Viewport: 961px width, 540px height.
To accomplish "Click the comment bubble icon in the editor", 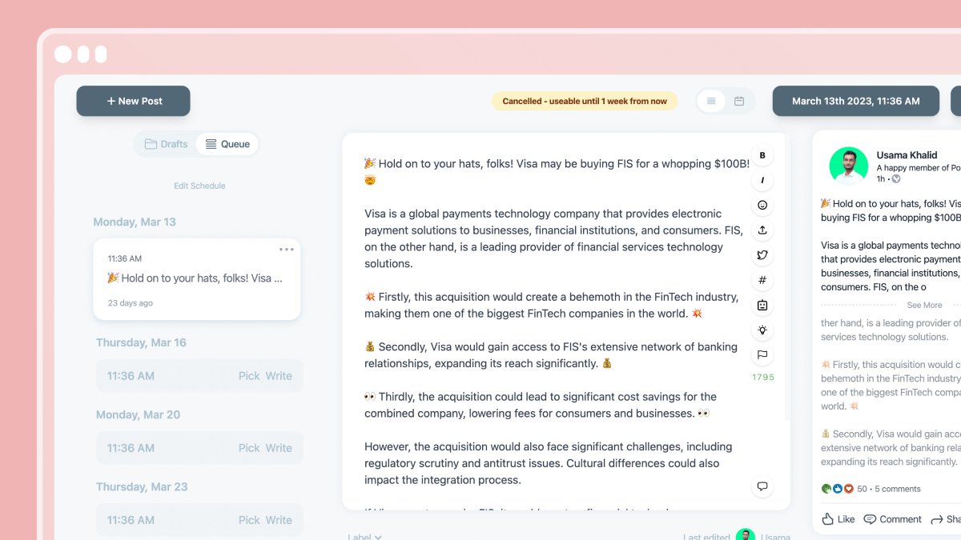I will (x=762, y=486).
